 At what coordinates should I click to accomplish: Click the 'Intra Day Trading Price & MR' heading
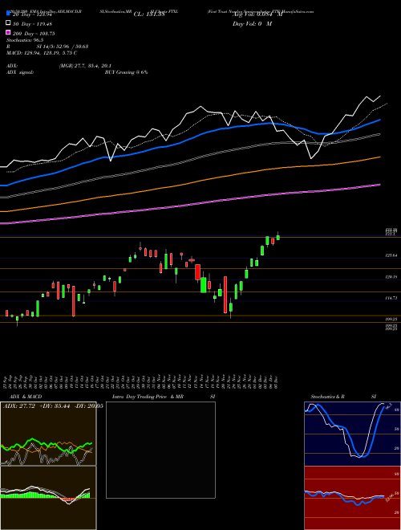(148, 397)
